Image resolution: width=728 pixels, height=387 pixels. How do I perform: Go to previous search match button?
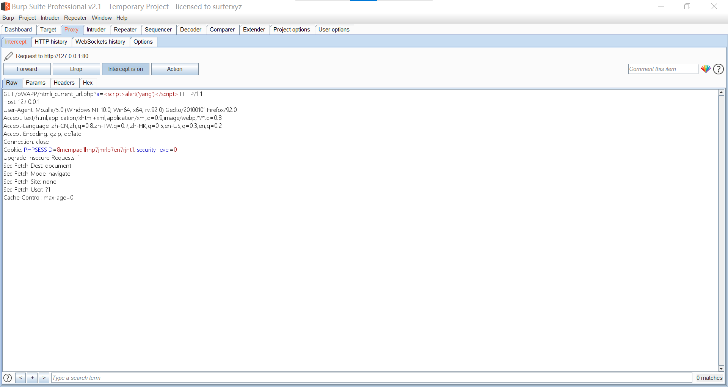click(20, 378)
